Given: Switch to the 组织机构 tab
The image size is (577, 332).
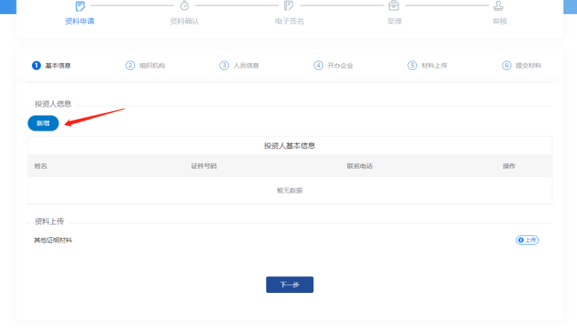Looking at the screenshot, I should [152, 66].
